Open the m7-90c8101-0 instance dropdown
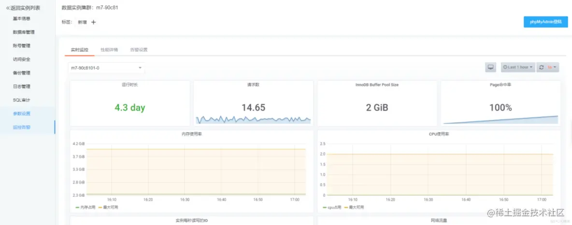This screenshot has width=572, height=225. tap(106, 68)
